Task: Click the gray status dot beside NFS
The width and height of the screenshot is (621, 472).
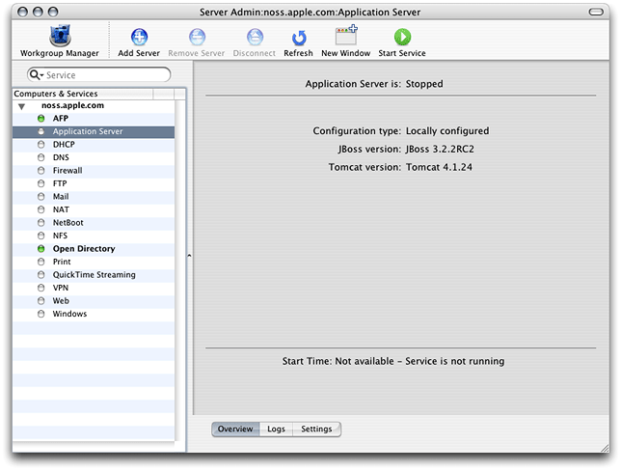Action: [40, 236]
